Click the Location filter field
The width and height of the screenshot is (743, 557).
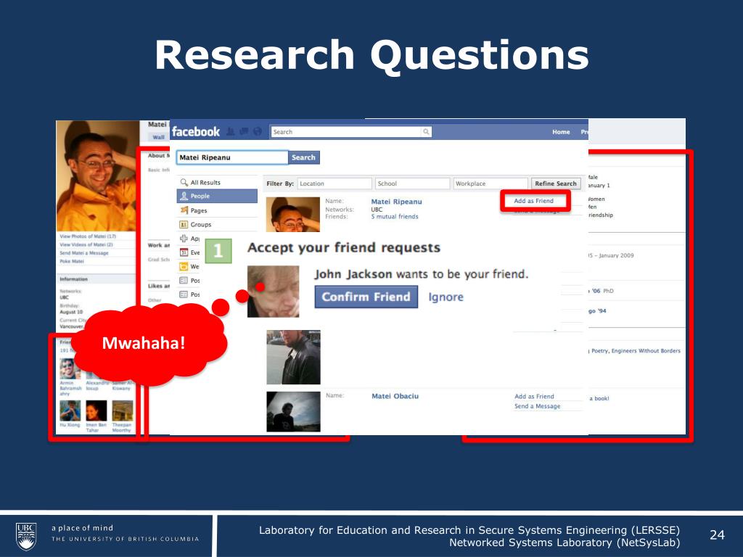tap(334, 183)
